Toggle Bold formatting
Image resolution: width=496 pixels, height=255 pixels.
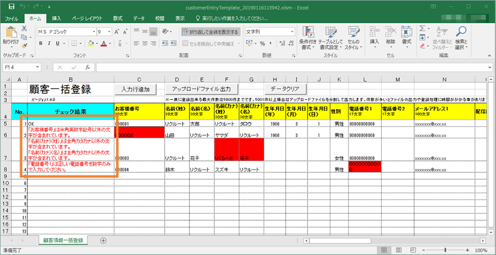41,43
